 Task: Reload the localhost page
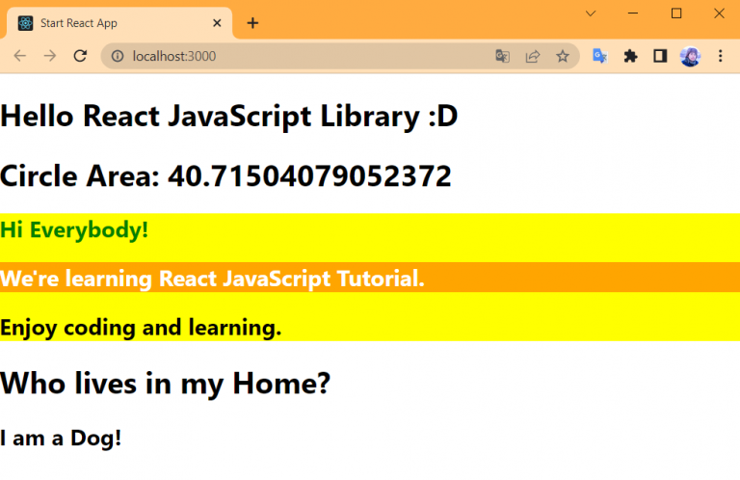point(80,56)
